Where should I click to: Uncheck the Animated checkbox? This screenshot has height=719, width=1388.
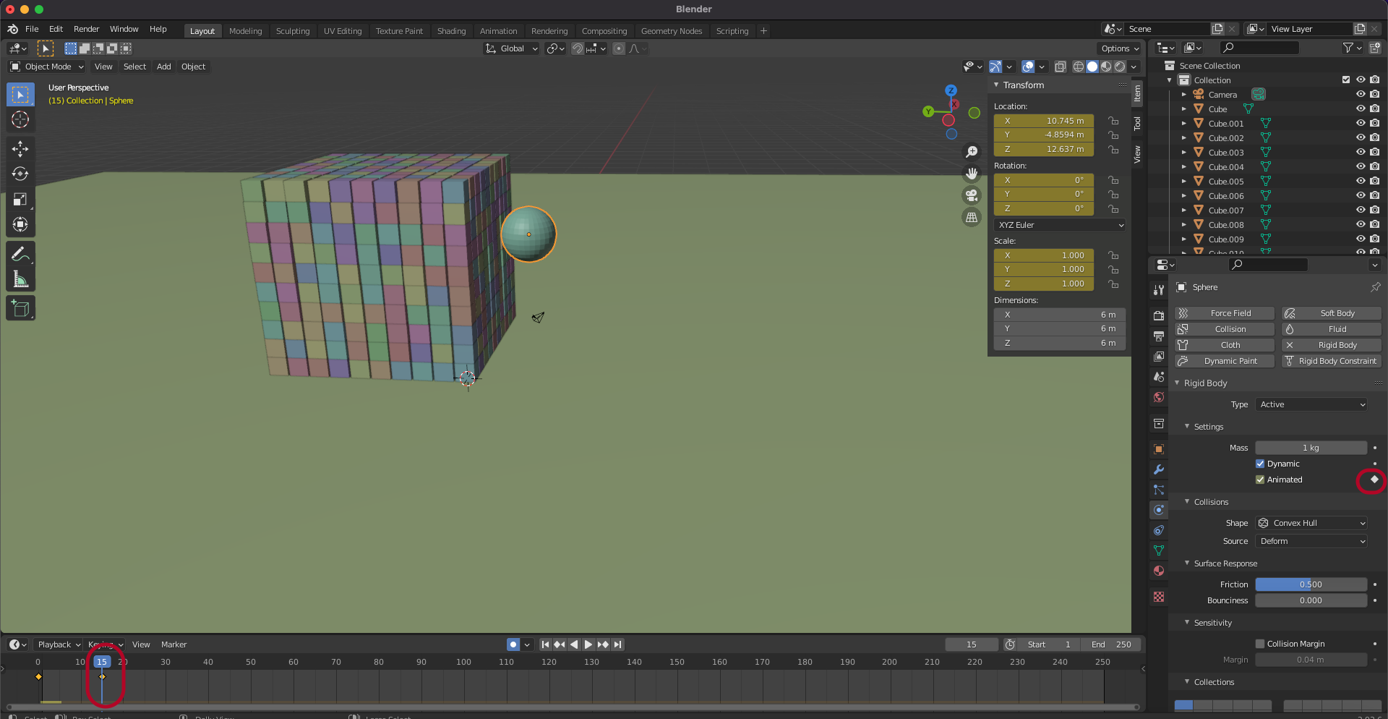[x=1260, y=480]
